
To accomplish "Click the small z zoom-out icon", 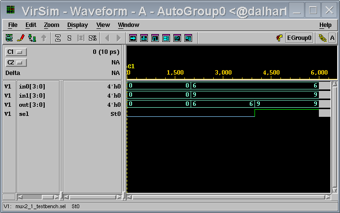I will coord(70,38).
